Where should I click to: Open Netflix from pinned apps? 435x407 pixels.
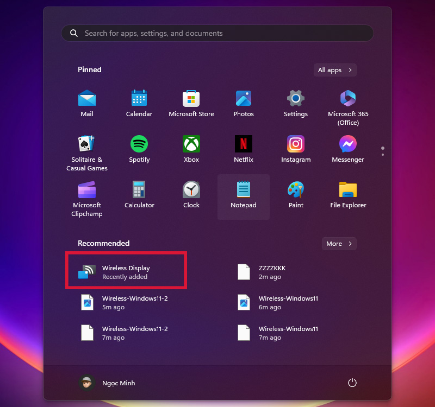[x=244, y=149]
